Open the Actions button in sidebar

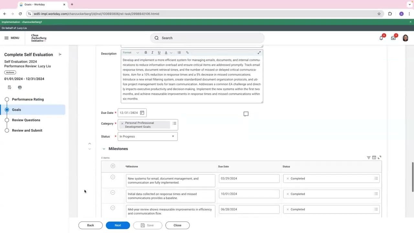[x=10, y=72]
